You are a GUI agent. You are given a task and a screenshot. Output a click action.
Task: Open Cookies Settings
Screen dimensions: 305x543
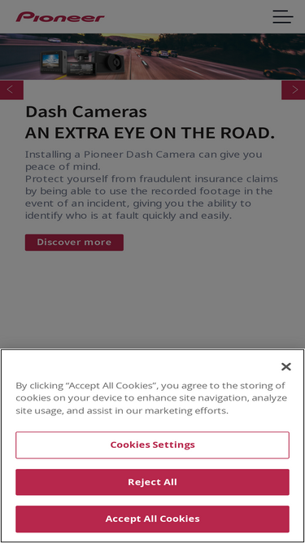pos(153,444)
